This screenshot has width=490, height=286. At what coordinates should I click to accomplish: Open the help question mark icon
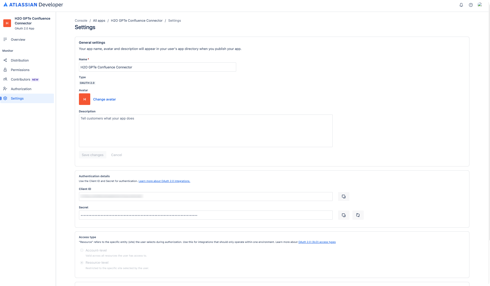471,5
